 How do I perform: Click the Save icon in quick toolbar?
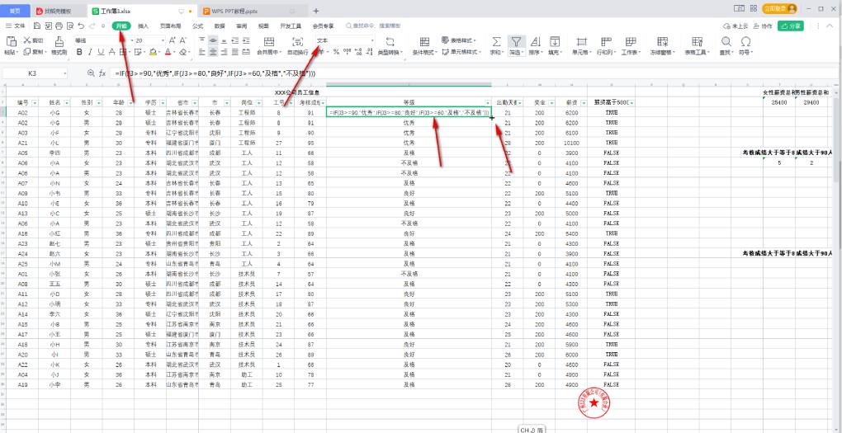(x=36, y=26)
